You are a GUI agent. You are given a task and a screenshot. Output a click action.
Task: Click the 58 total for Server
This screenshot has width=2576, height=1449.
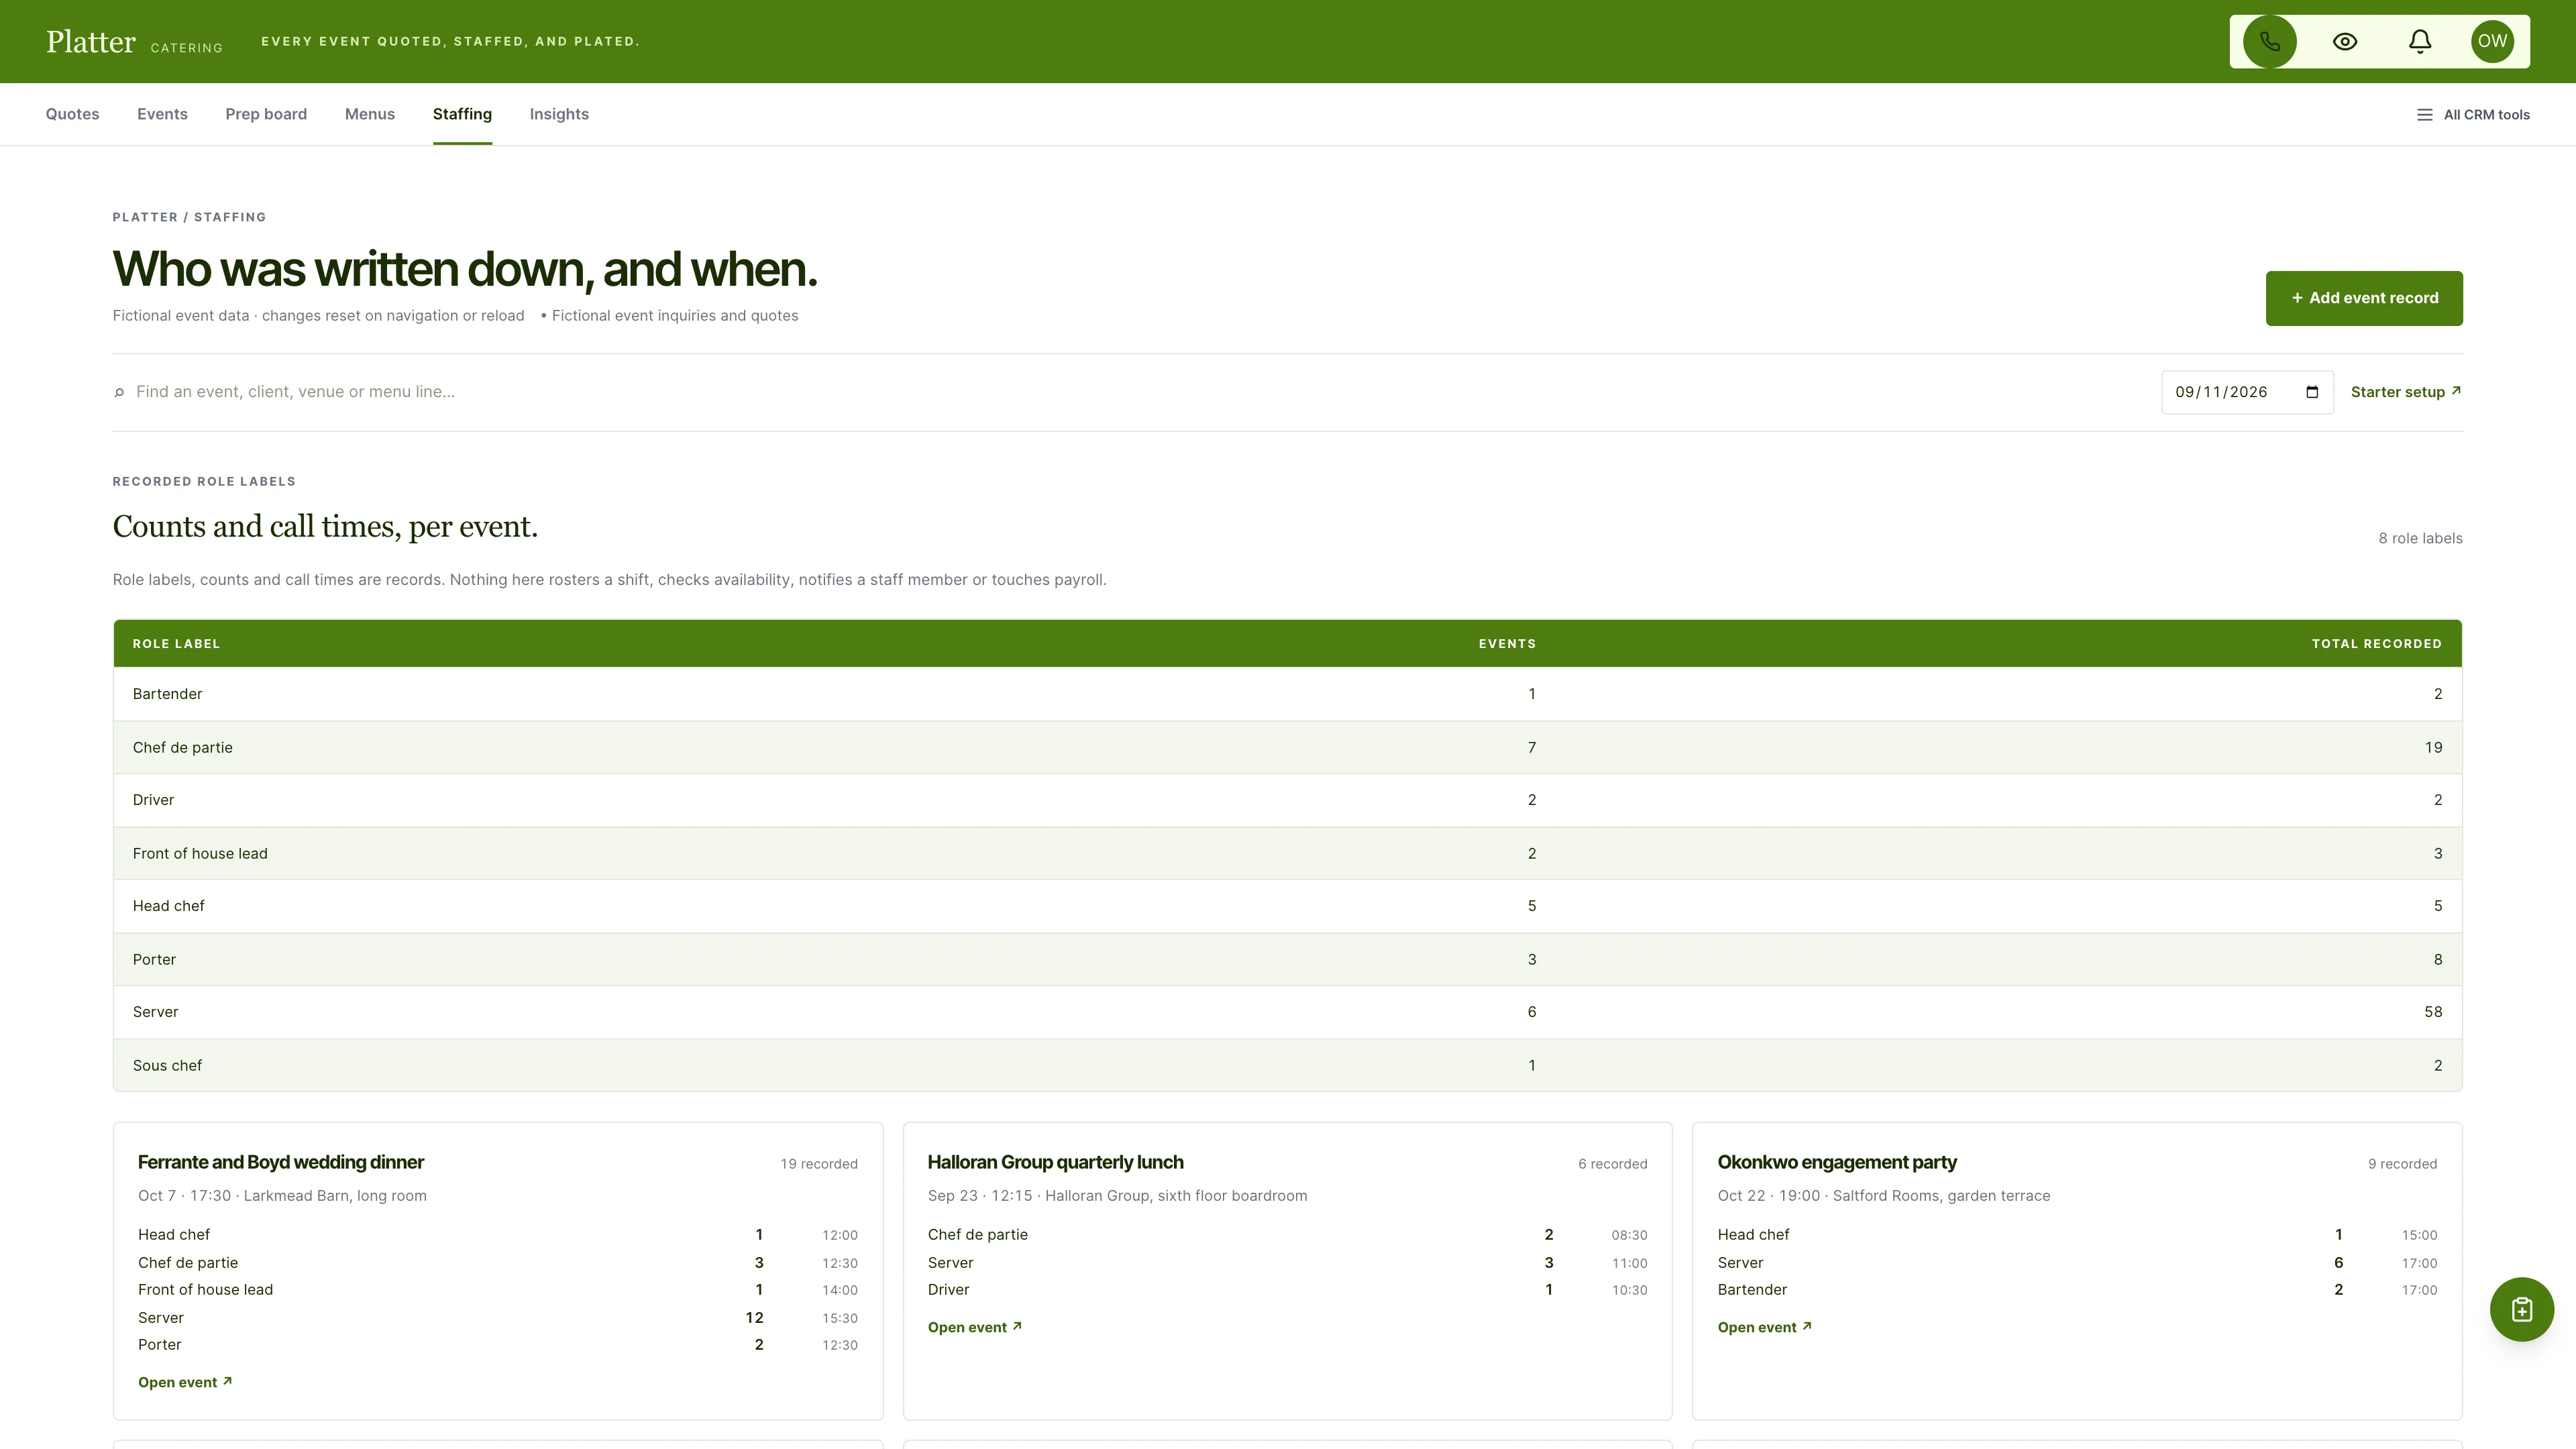click(x=2433, y=1012)
